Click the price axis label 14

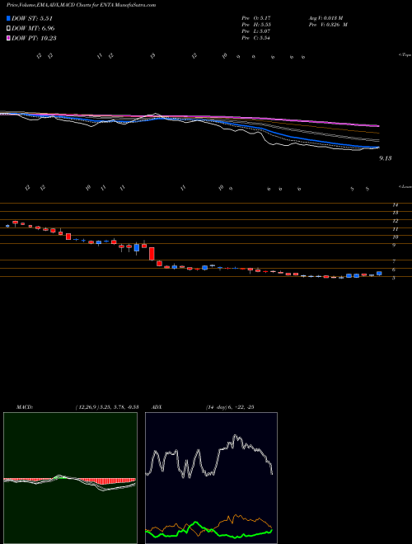395,205
